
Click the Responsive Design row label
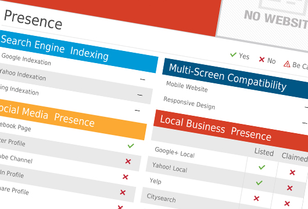click(x=189, y=103)
